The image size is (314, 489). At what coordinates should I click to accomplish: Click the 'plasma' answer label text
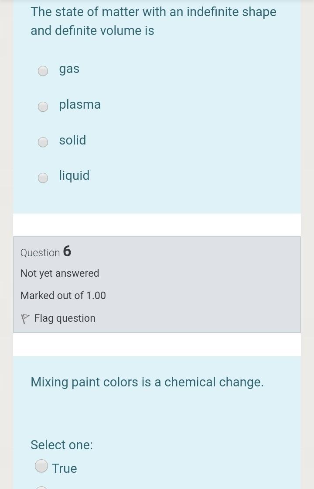80,104
